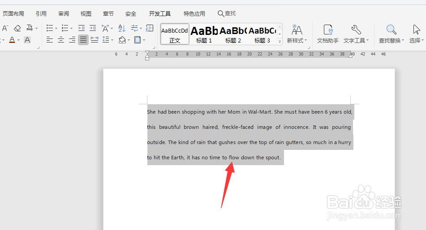426x230 pixels.
Task: Toggle character shading (gray A) button
Action: [x=27, y=40]
